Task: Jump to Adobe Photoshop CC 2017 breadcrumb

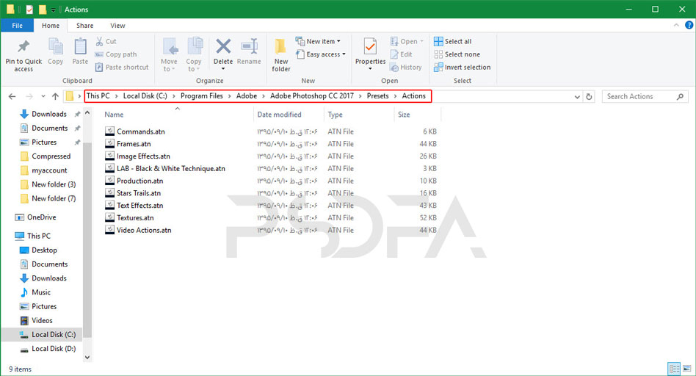Action: [x=312, y=96]
